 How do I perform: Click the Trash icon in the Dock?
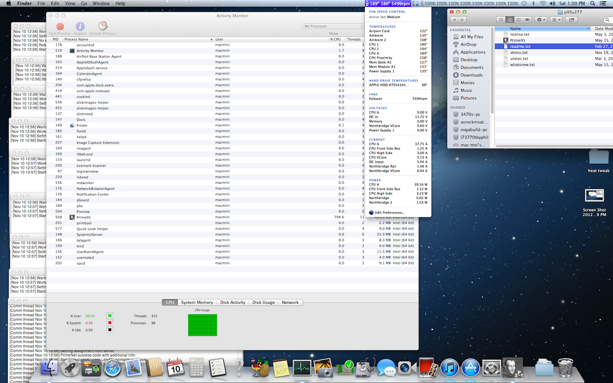point(565,368)
